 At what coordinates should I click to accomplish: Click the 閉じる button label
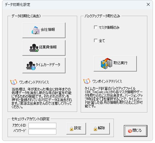(x=137, y=130)
